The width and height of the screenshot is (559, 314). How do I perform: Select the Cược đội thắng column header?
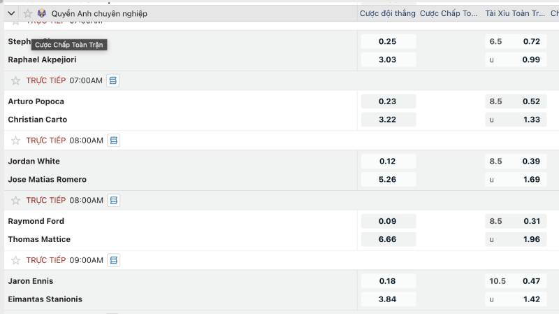(x=387, y=13)
